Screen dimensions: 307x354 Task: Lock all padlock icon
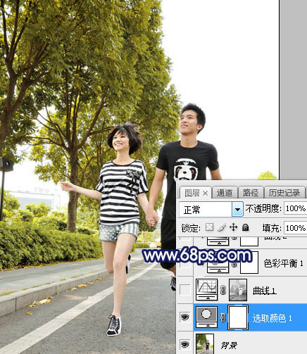coord(245,227)
